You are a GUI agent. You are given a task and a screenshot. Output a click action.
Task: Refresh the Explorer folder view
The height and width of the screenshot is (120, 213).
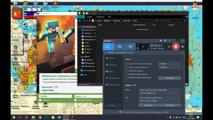tap(157, 21)
